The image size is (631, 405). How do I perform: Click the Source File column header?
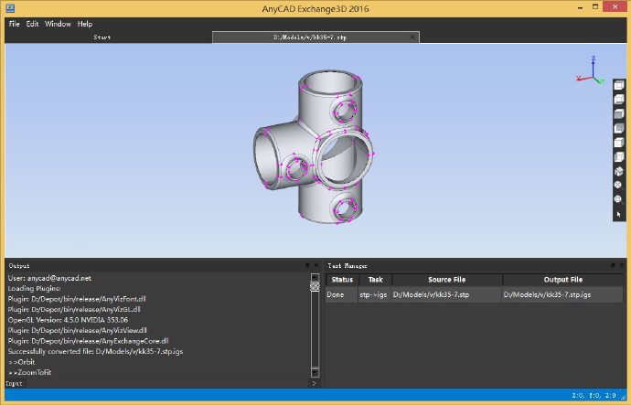coord(446,280)
